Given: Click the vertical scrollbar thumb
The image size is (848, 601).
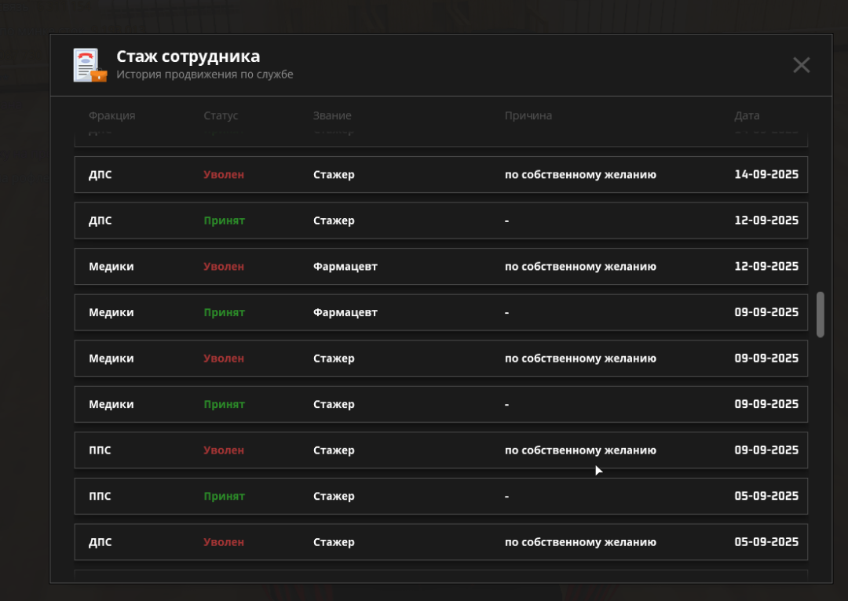Looking at the screenshot, I should coord(821,315).
